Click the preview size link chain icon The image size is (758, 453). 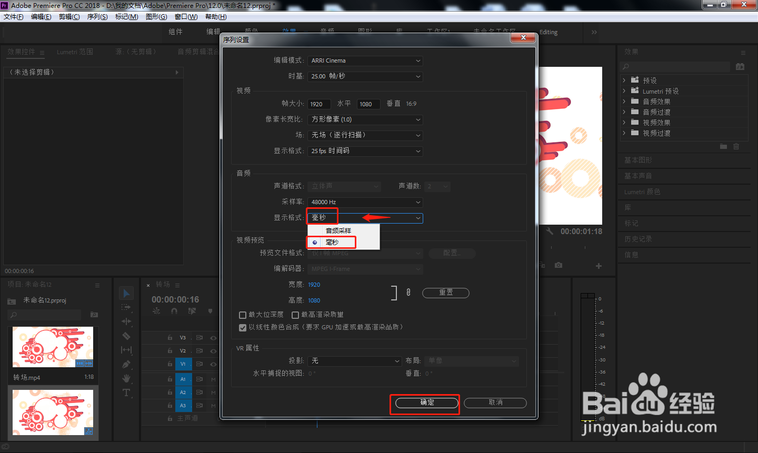tap(408, 292)
